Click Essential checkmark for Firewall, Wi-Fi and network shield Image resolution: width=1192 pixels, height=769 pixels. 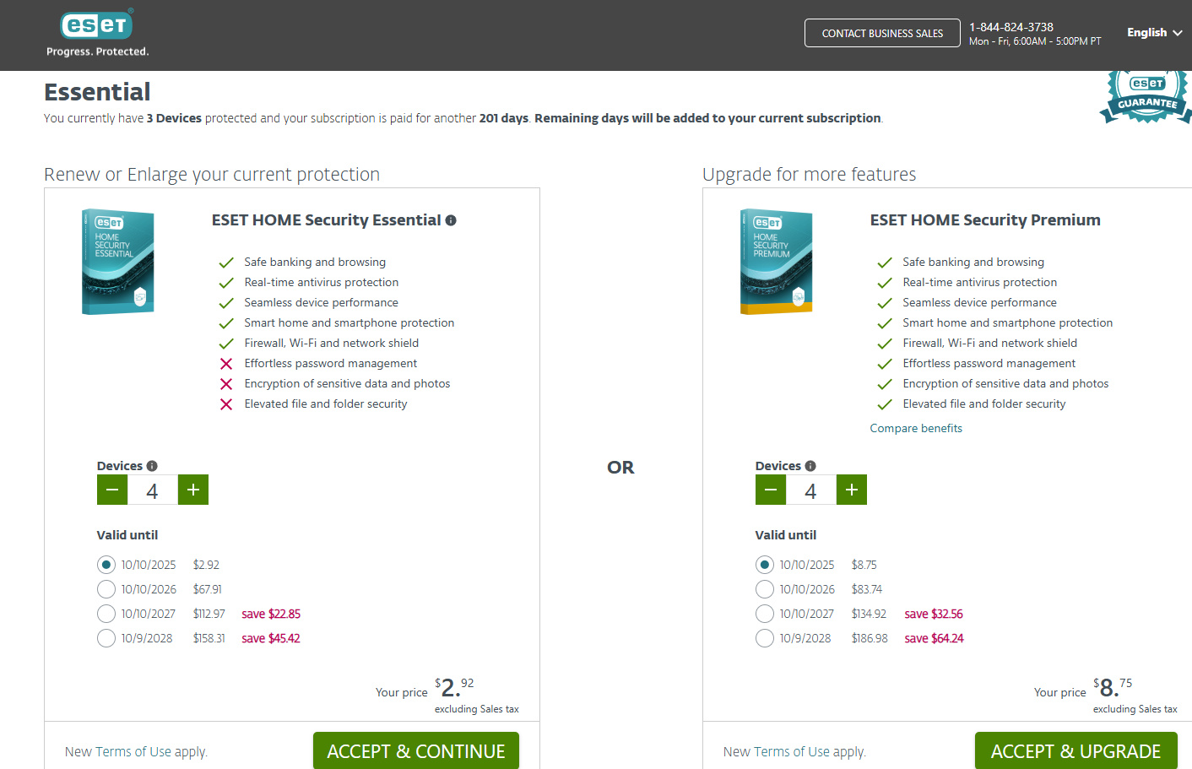(226, 344)
